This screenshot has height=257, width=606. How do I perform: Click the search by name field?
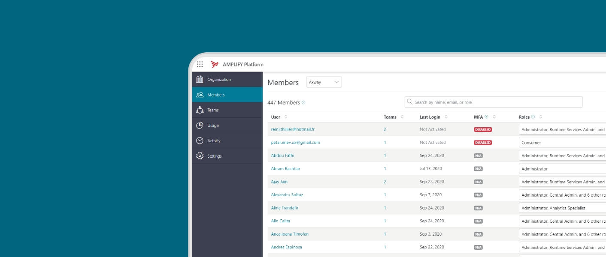[494, 102]
